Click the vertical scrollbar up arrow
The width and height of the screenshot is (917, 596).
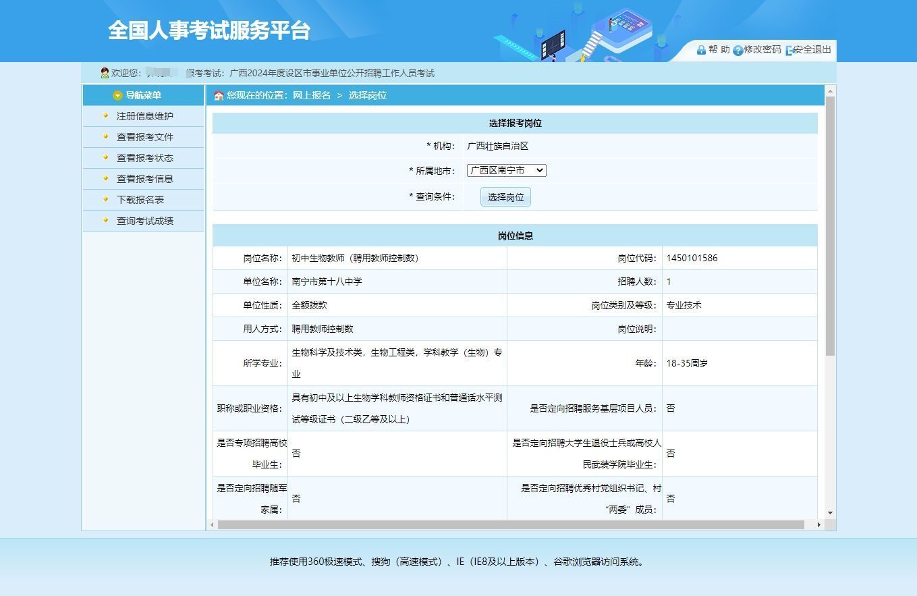830,91
